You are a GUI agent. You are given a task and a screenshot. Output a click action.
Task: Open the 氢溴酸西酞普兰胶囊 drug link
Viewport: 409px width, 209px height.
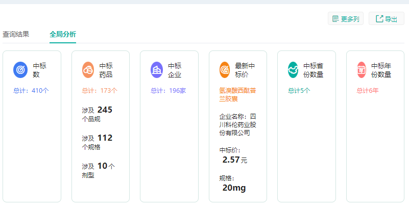coord(237,94)
